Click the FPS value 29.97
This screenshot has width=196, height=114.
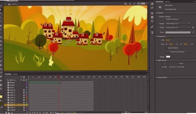point(168,40)
